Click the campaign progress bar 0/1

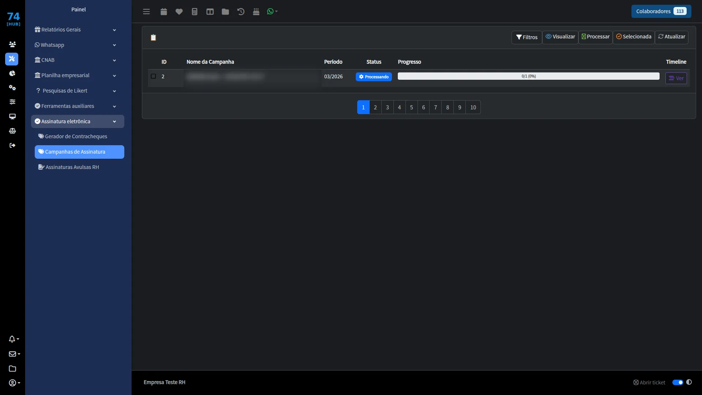529,76
